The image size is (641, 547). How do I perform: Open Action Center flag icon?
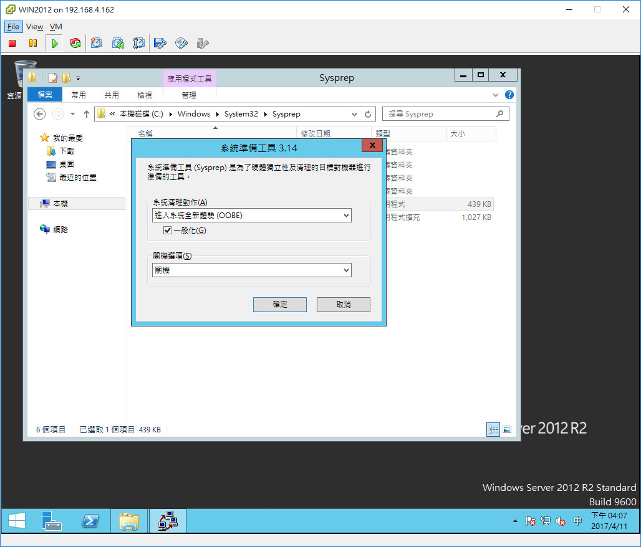(530, 521)
